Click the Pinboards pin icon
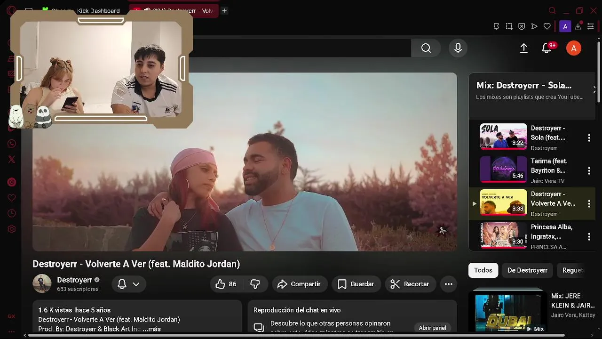Viewport: 602px width, 339px height. point(496,26)
